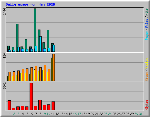Click the orange sites bar for day 4
Viewport: 150px width, 117px height.
(23, 75)
